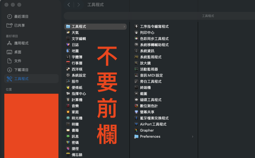Select the 系統監視程式 icon
This screenshot has width=255, height=158.
click(136, 57)
